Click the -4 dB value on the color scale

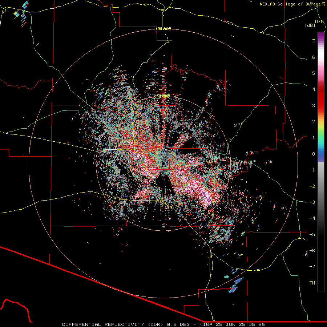(312, 218)
